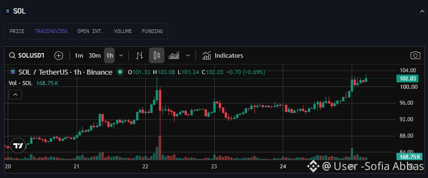Click date label 21 on the time axis

pyautogui.click(x=76, y=166)
